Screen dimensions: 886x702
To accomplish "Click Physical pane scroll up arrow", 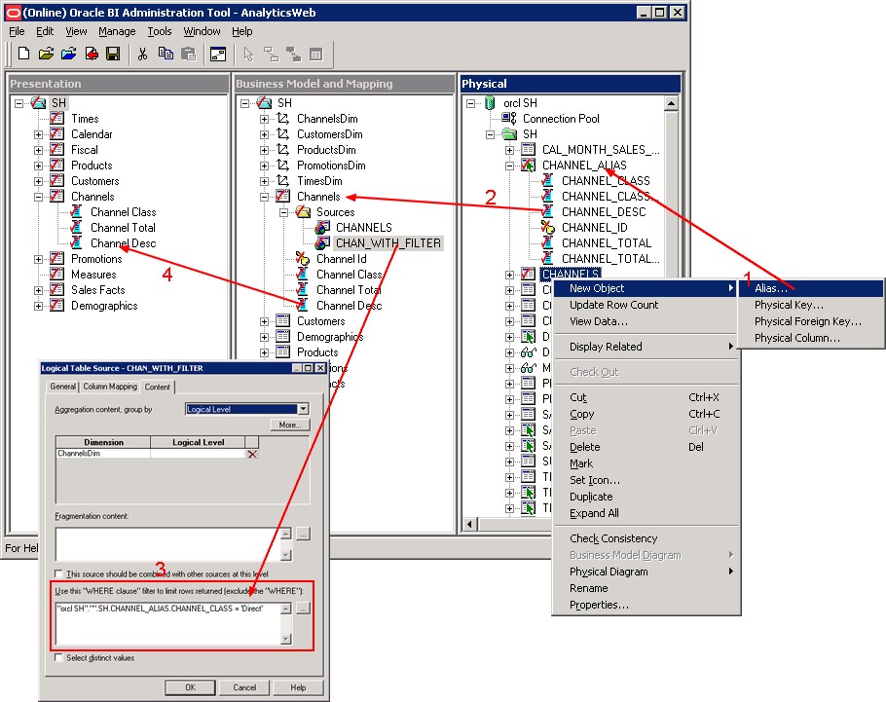I will pos(671,103).
